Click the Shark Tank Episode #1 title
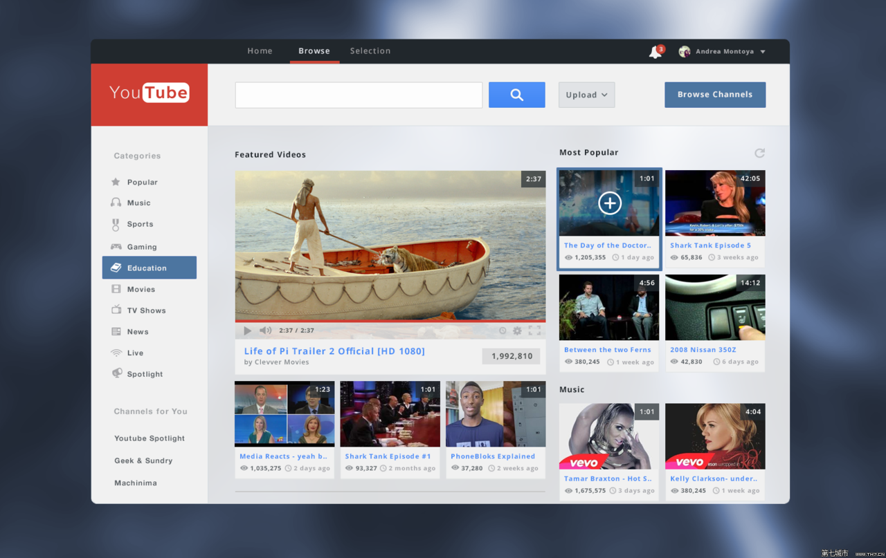This screenshot has height=558, width=886. click(388, 456)
